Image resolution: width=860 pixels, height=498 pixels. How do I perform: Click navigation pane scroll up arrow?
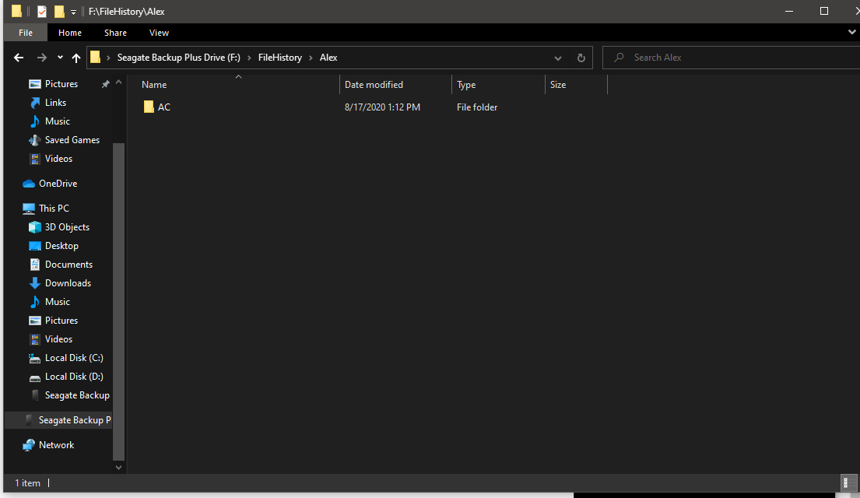click(118, 82)
